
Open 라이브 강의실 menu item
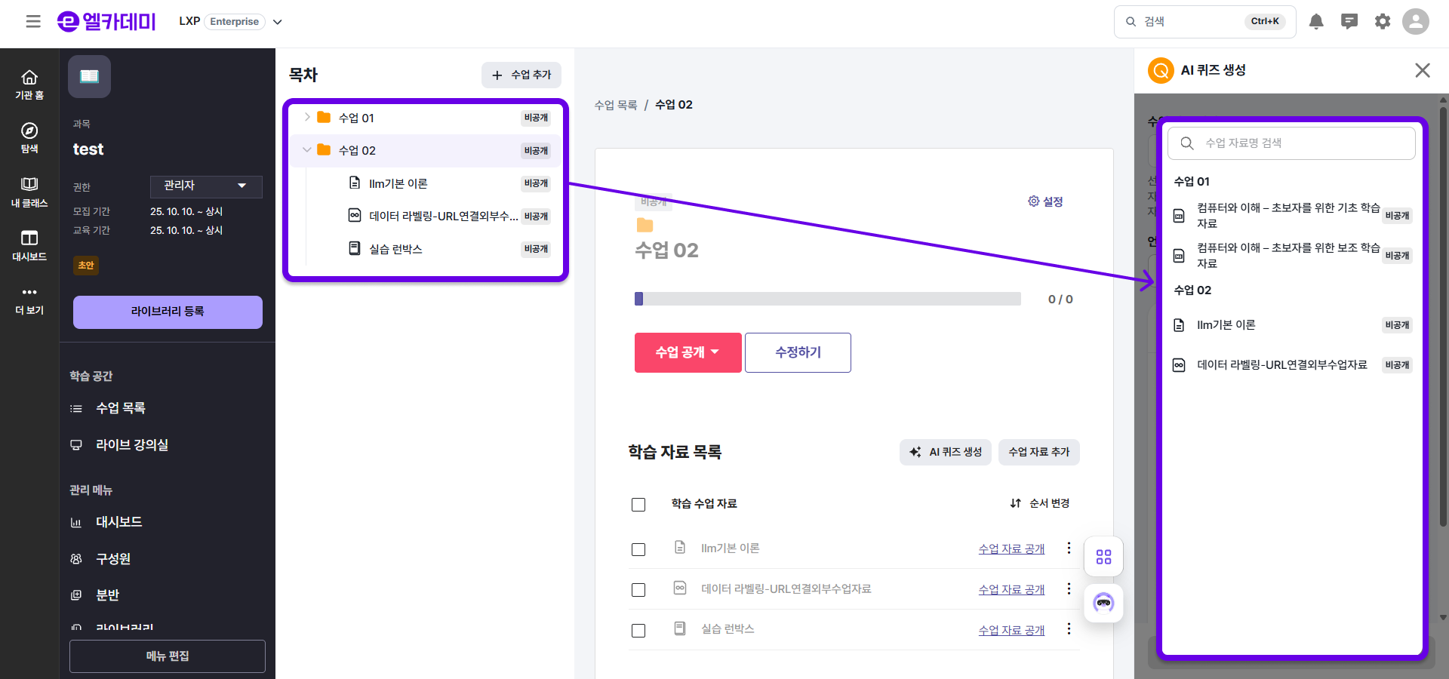tap(131, 445)
